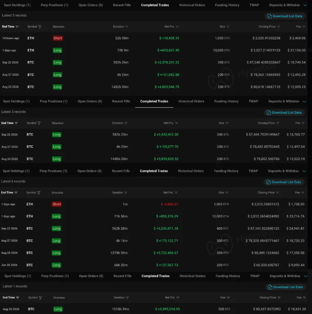Sort by Net PnL in Latest 6 records table

(x=176, y=193)
